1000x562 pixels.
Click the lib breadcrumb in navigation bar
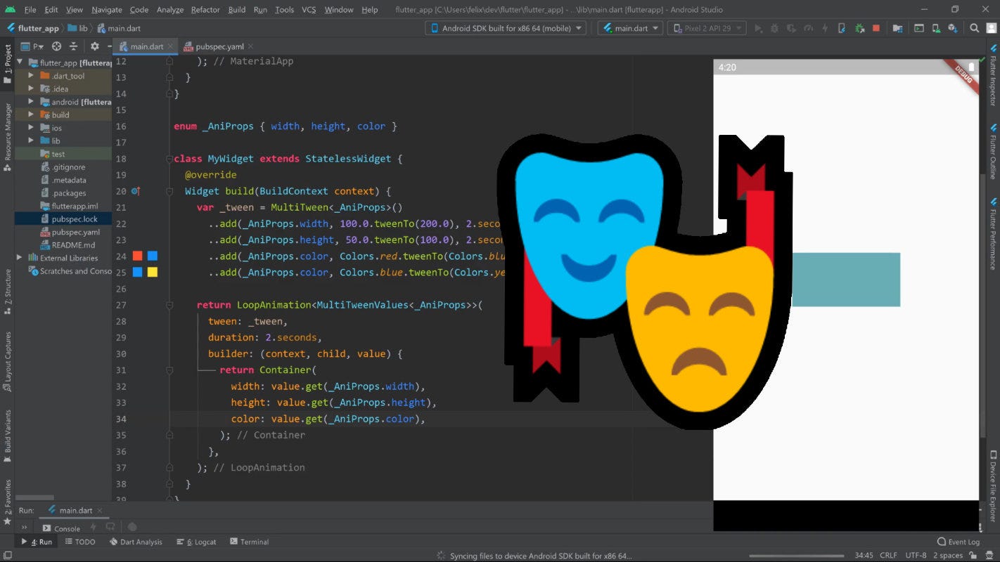point(78,28)
